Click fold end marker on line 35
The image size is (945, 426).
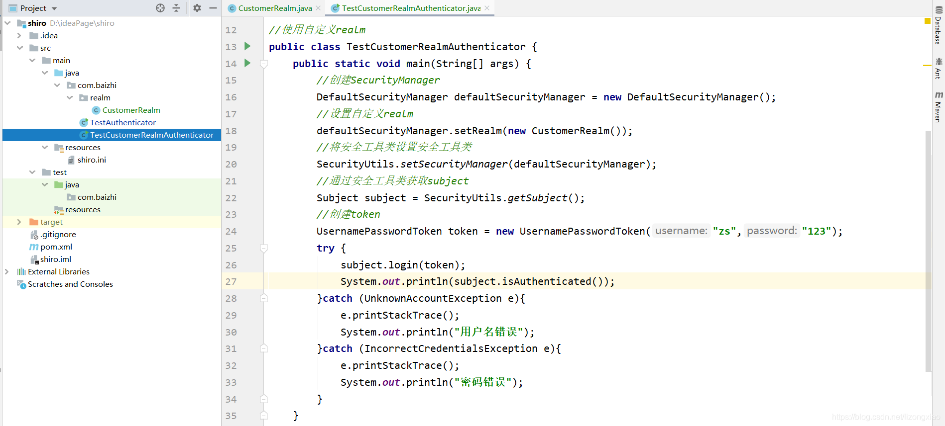pyautogui.click(x=264, y=416)
